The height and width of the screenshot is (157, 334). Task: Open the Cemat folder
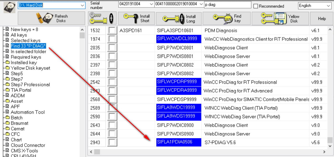pyautogui.click(x=17, y=129)
